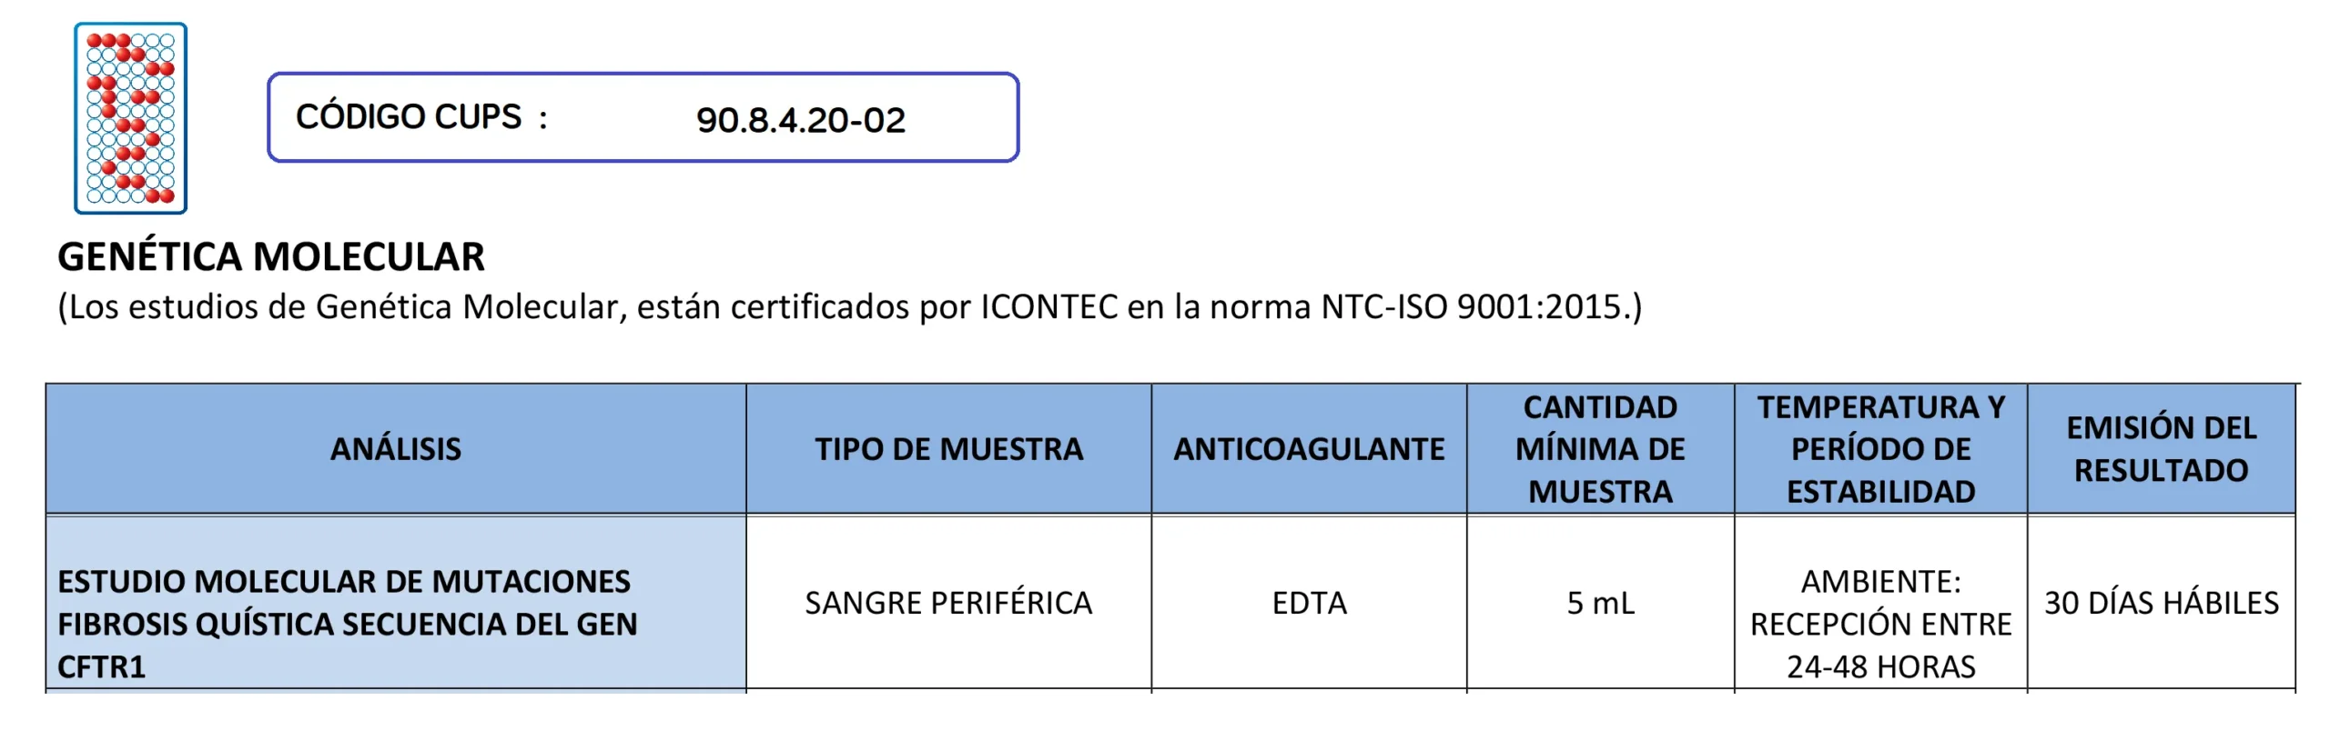This screenshot has width=2330, height=731.
Task: Click the SANGRE PERIFÉRICA cell
Action: pyautogui.click(x=947, y=603)
